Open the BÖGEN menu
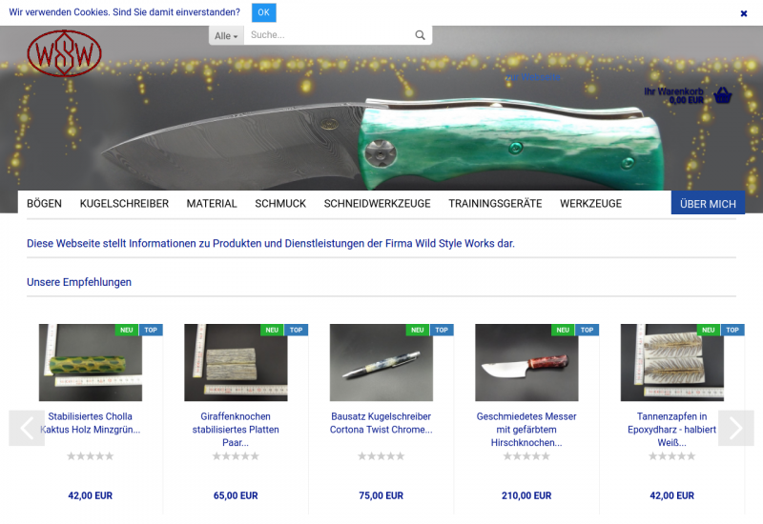Screen dimensions: 763x524 tap(44, 204)
